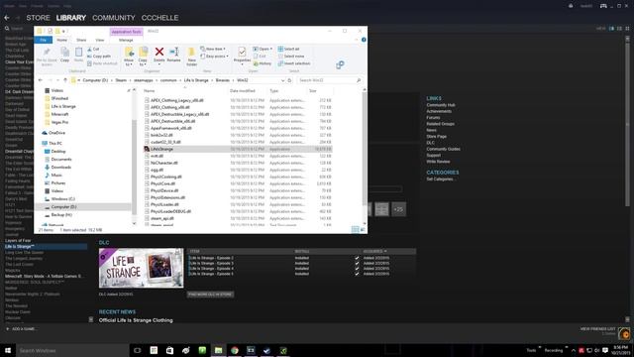The width and height of the screenshot is (634, 357).
Task: Click the address bar Refresh icon
Action: 289,80
